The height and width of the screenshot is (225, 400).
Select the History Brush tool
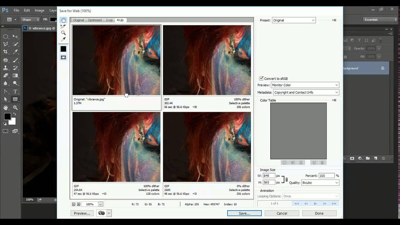(15, 68)
